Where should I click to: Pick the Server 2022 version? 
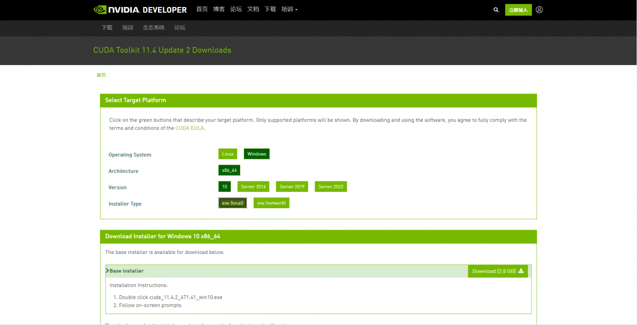tap(331, 187)
